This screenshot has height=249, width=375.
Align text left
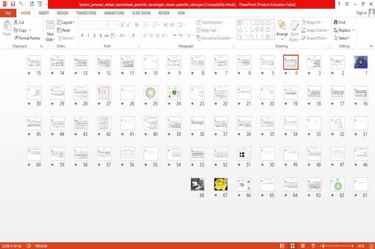[x=145, y=36]
